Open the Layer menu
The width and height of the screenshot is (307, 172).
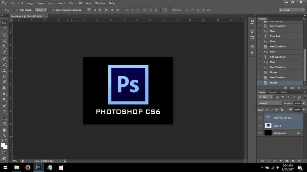41,3
